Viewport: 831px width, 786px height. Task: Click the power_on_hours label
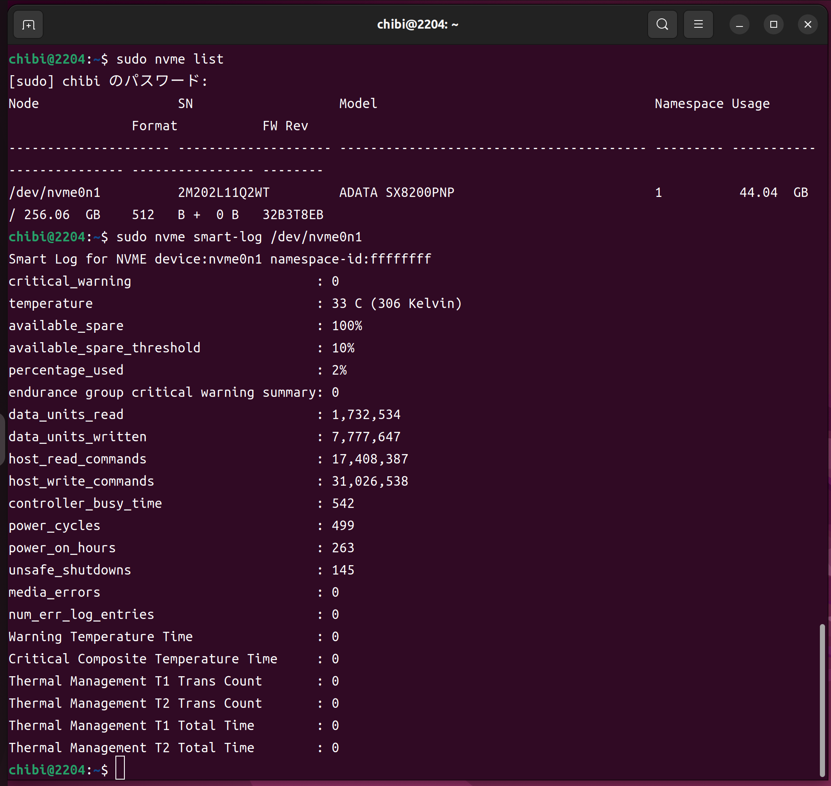pos(62,548)
